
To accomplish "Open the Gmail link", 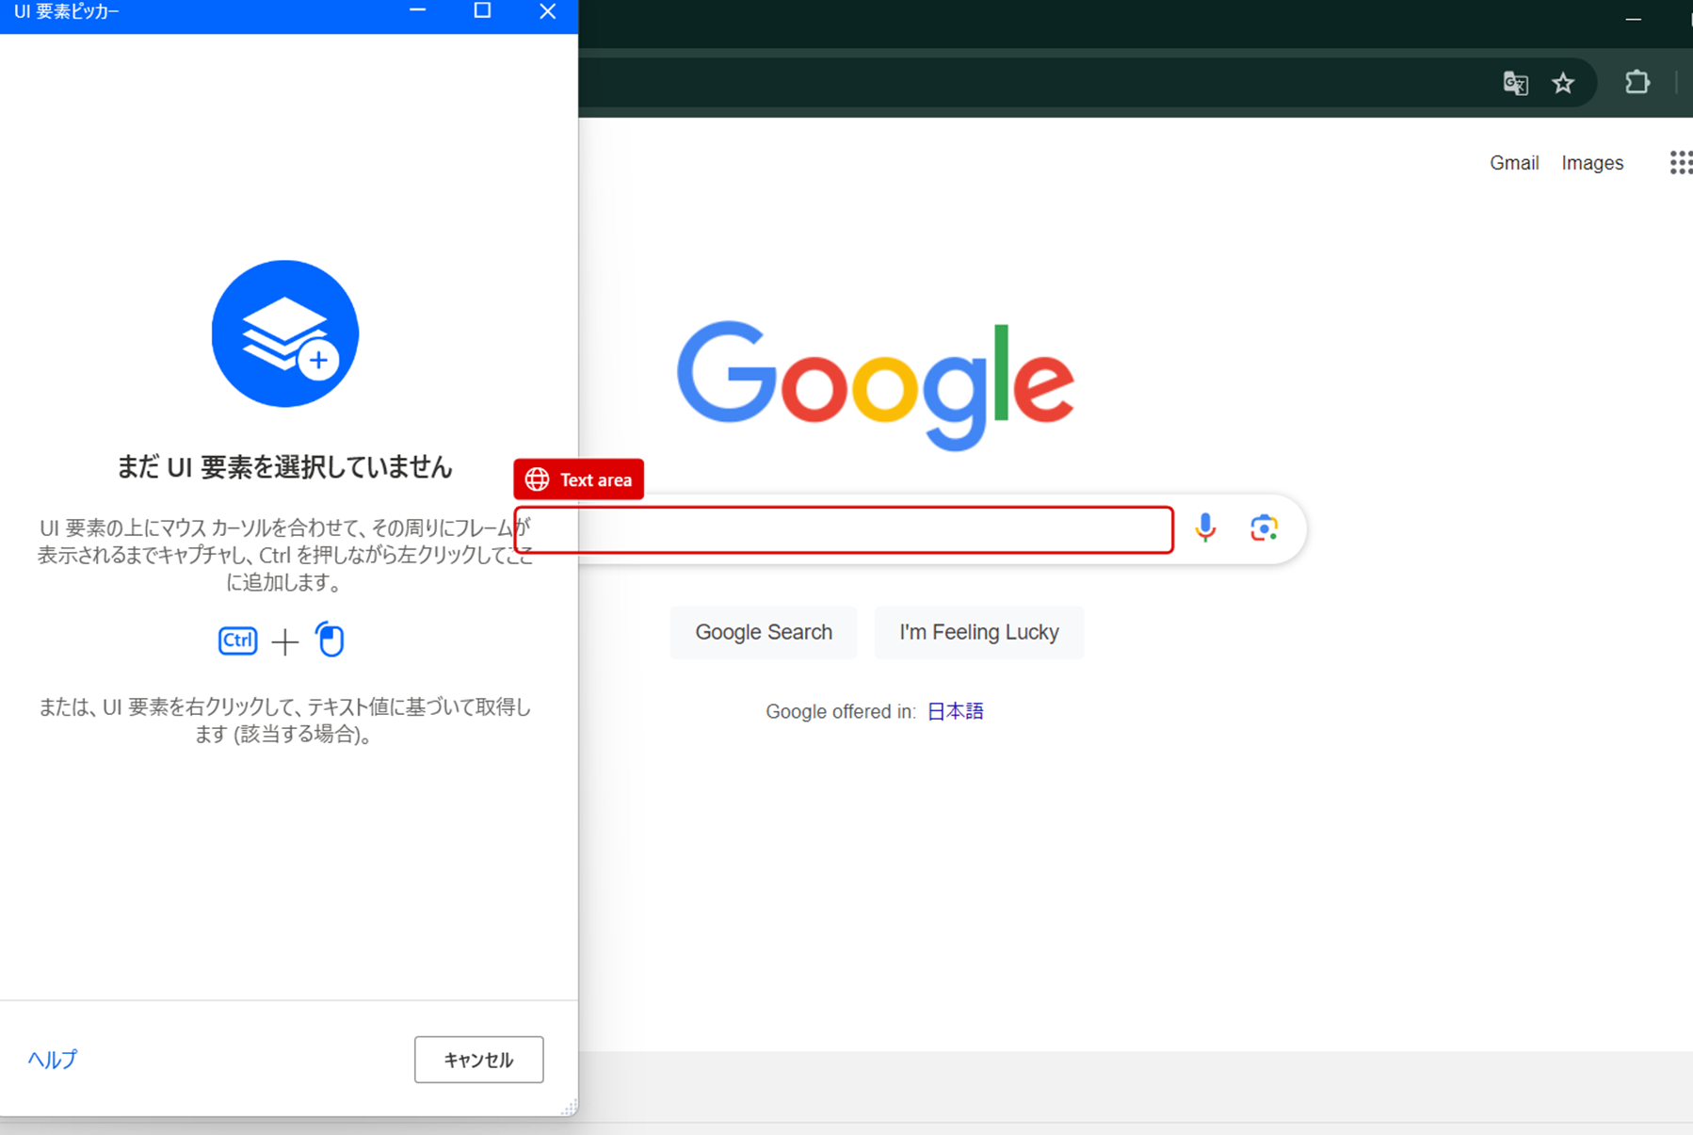I will (x=1514, y=163).
